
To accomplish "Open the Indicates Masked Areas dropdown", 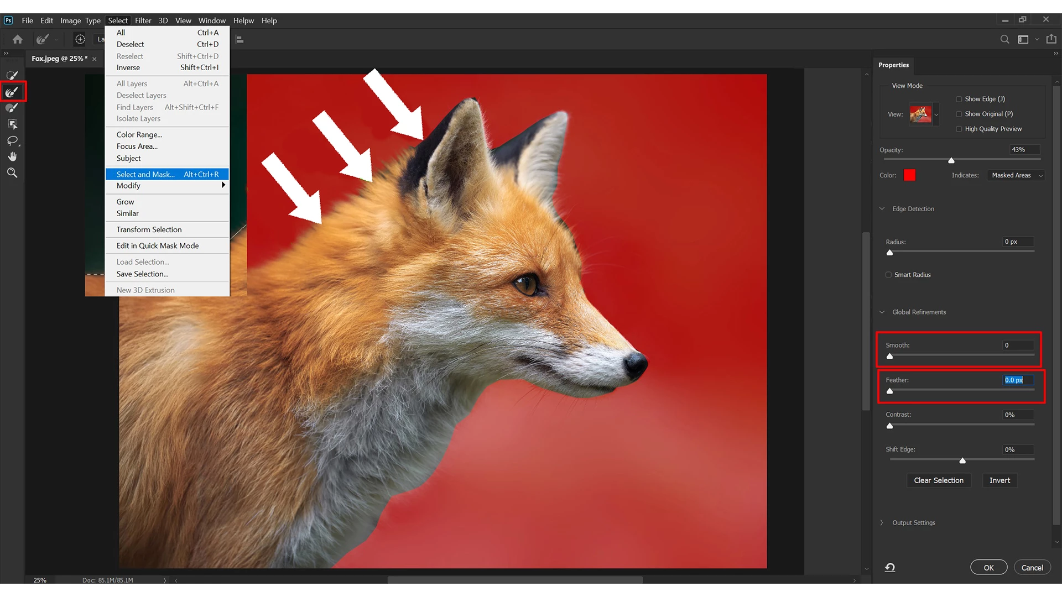I will pyautogui.click(x=1016, y=175).
